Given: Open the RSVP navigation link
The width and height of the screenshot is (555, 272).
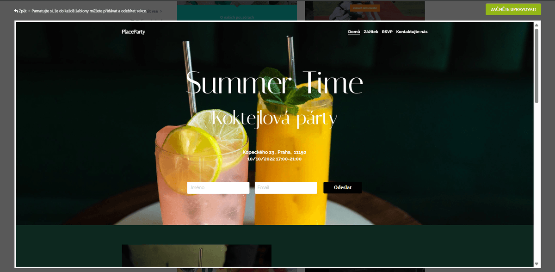Looking at the screenshot, I should click(x=387, y=31).
